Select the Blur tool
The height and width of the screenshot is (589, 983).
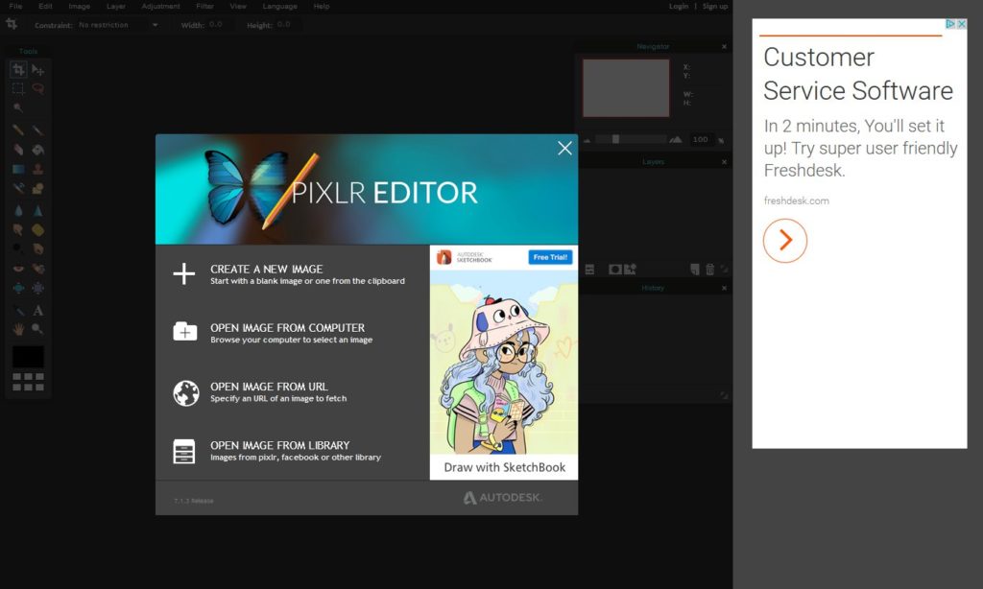pyautogui.click(x=18, y=210)
